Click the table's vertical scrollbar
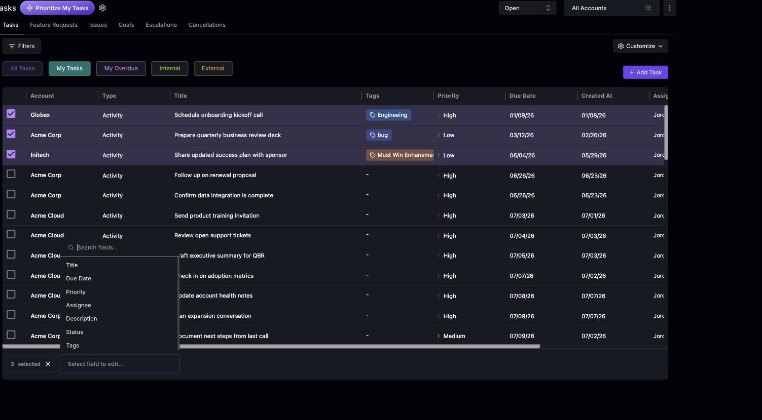The height and width of the screenshot is (420, 762). 666,133
